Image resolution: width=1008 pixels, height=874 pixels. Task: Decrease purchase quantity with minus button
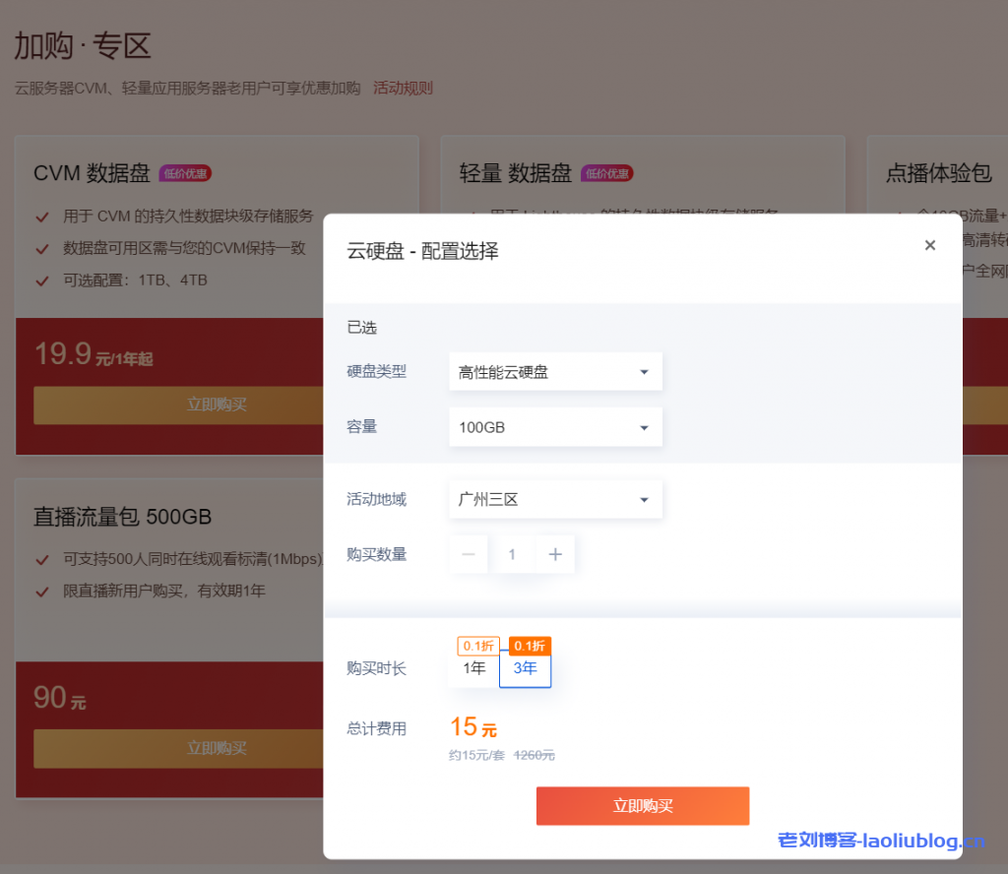pyautogui.click(x=469, y=555)
